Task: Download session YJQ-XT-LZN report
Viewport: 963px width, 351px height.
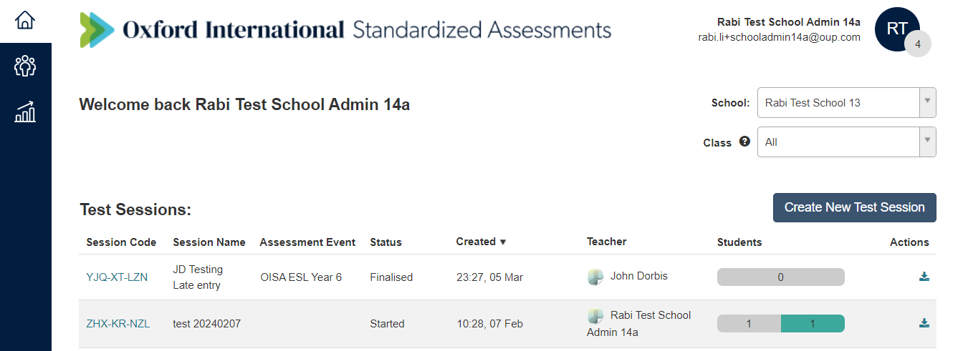Action: coord(924,277)
